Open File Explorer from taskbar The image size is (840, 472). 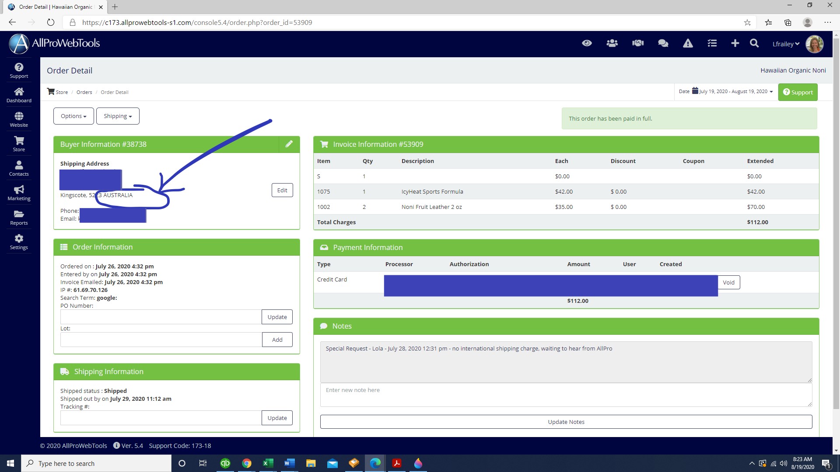[311, 463]
